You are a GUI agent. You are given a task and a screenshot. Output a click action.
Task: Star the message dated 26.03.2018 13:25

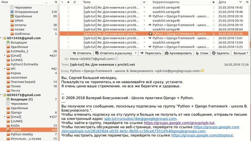click(68, 47)
